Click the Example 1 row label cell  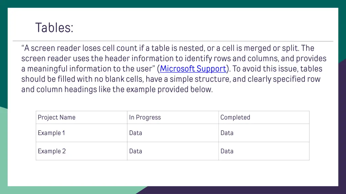point(82,133)
